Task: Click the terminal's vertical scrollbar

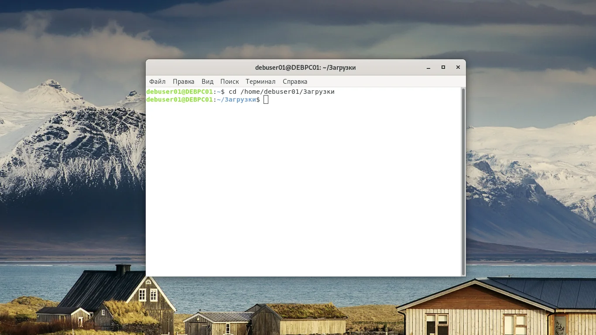Action: [x=463, y=181]
